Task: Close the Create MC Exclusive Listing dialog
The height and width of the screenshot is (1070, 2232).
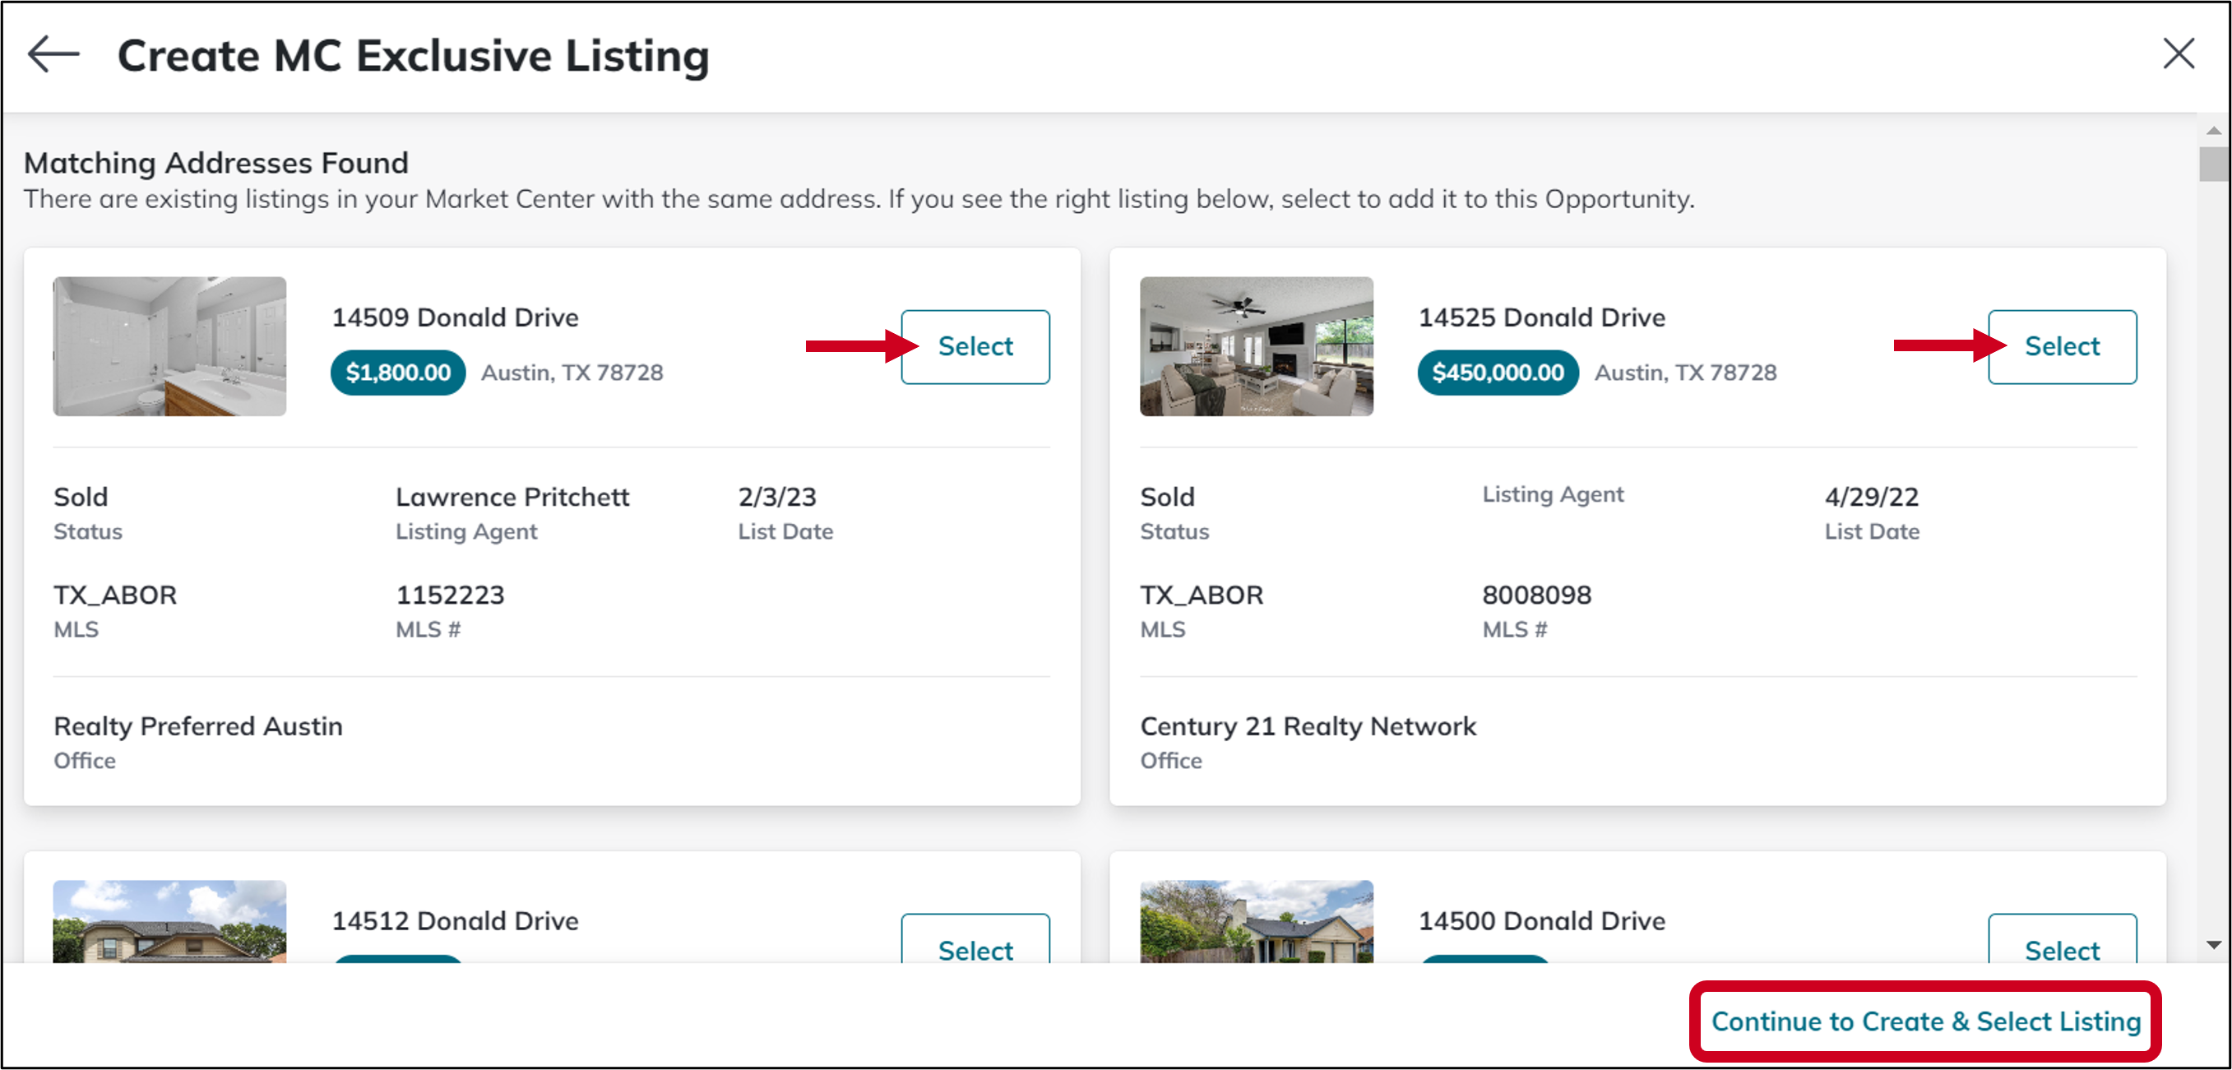Action: point(2179,53)
